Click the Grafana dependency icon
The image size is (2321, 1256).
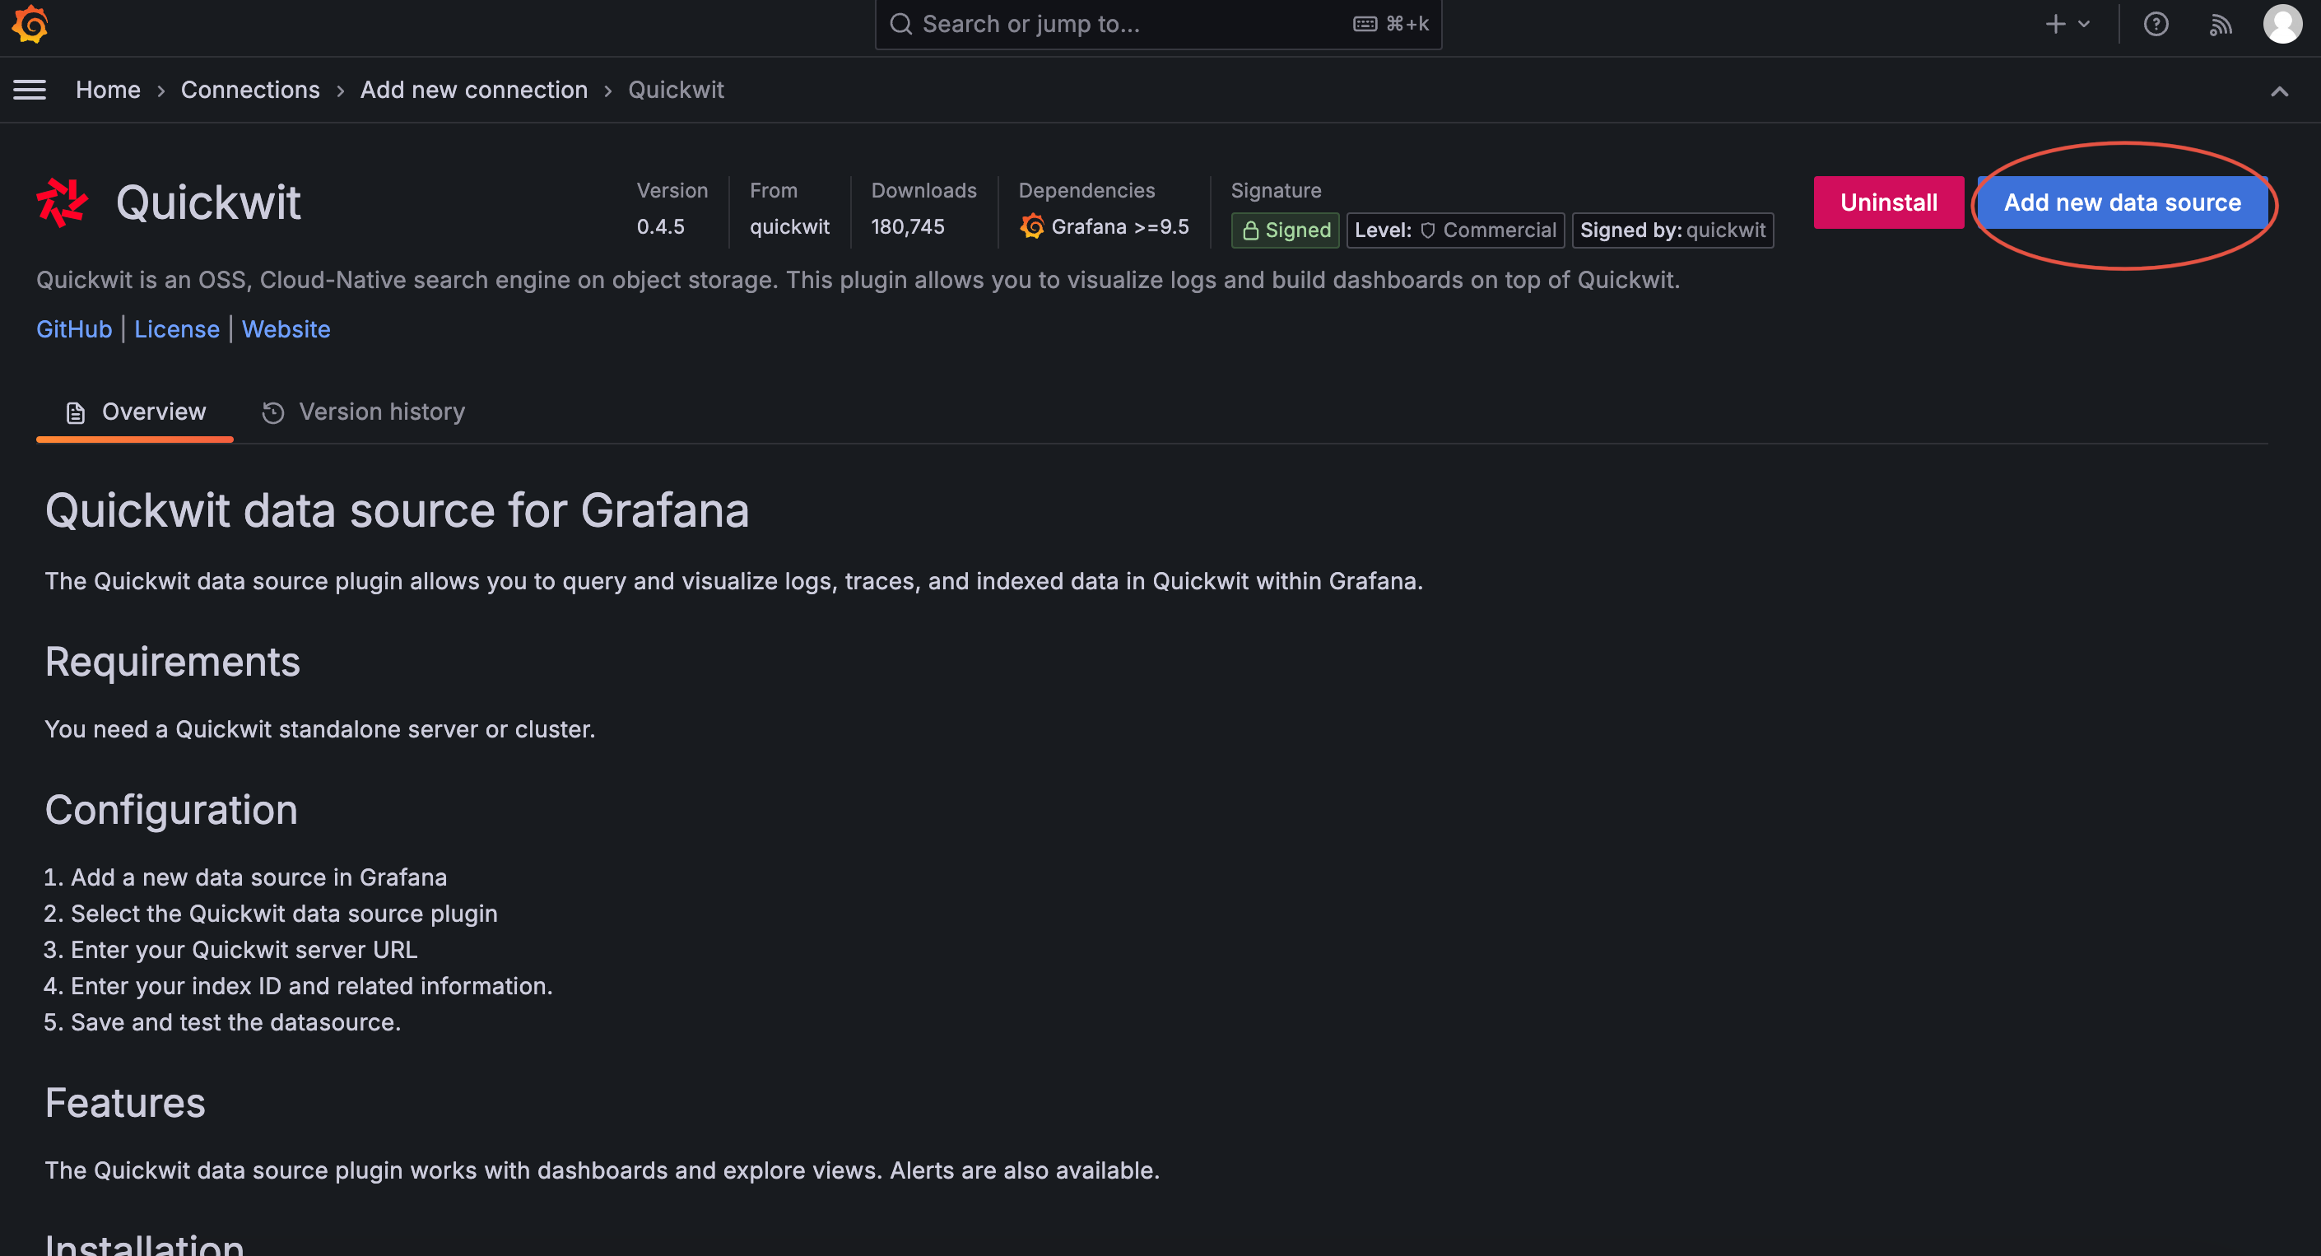click(1031, 226)
